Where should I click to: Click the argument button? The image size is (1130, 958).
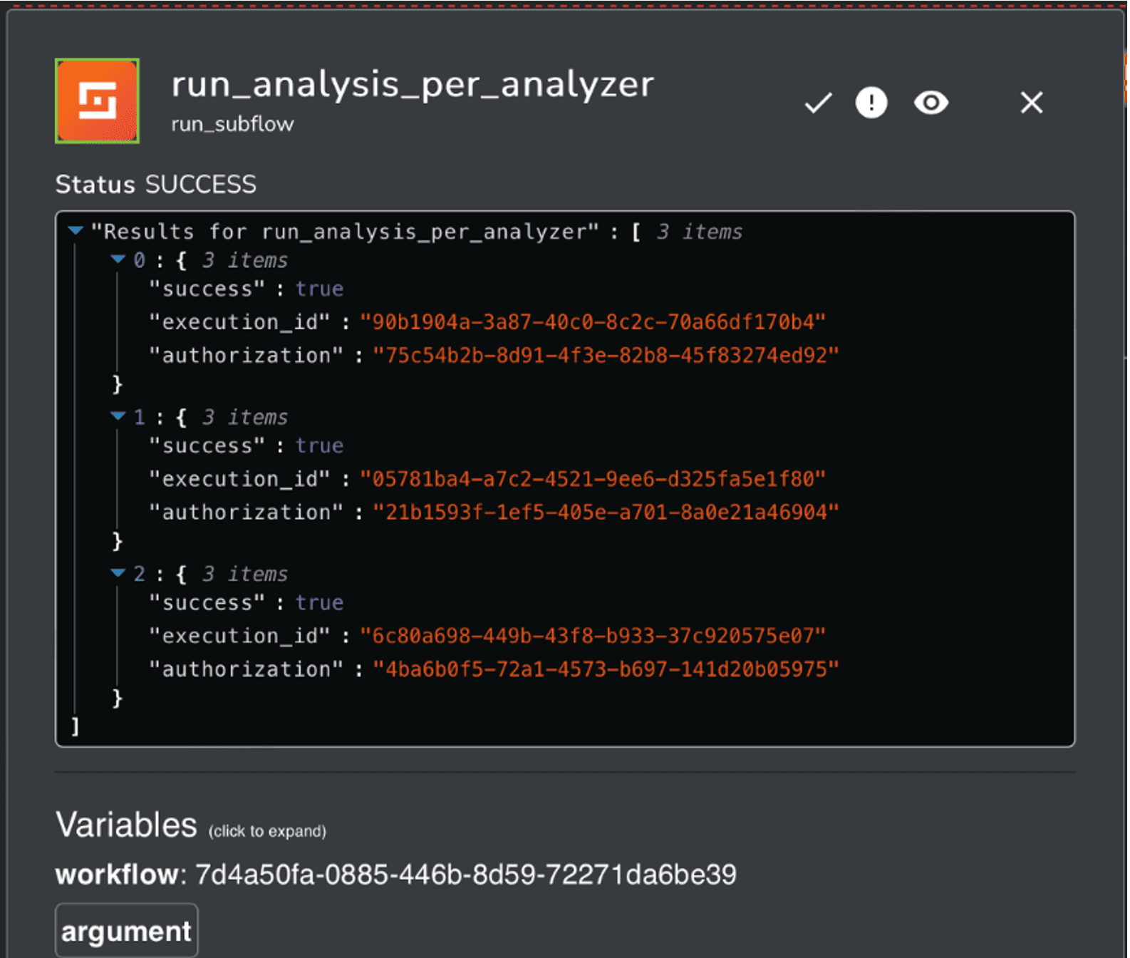tap(126, 931)
